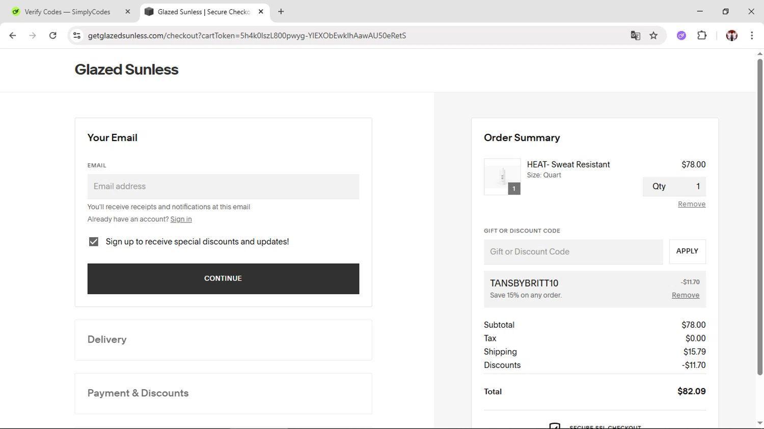The width and height of the screenshot is (764, 429).
Task: Edit the Qty quantity field
Action: [x=674, y=186]
